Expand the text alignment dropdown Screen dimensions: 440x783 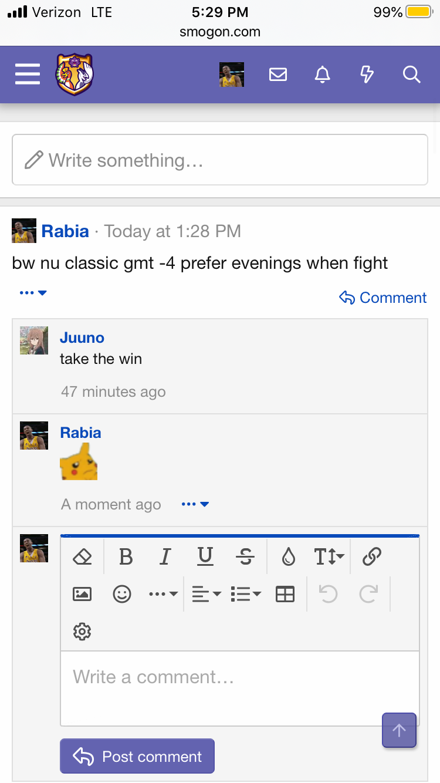[x=207, y=594]
